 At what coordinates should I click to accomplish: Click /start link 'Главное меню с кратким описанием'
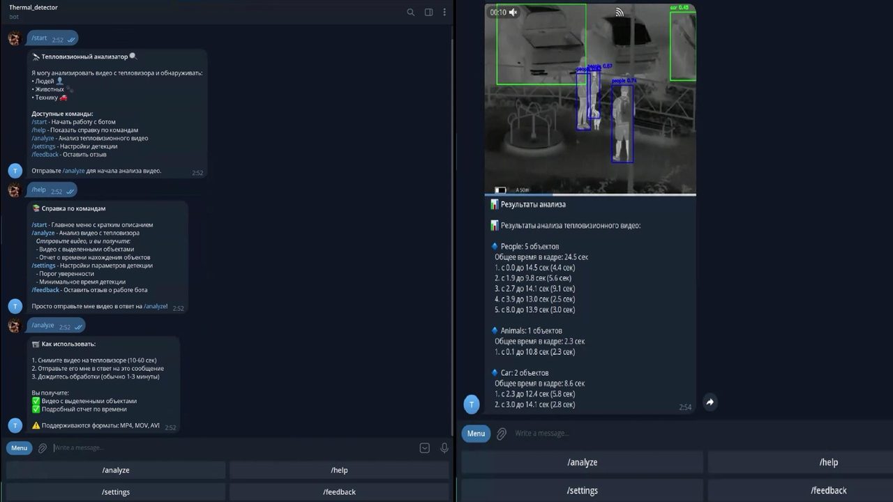pos(39,225)
